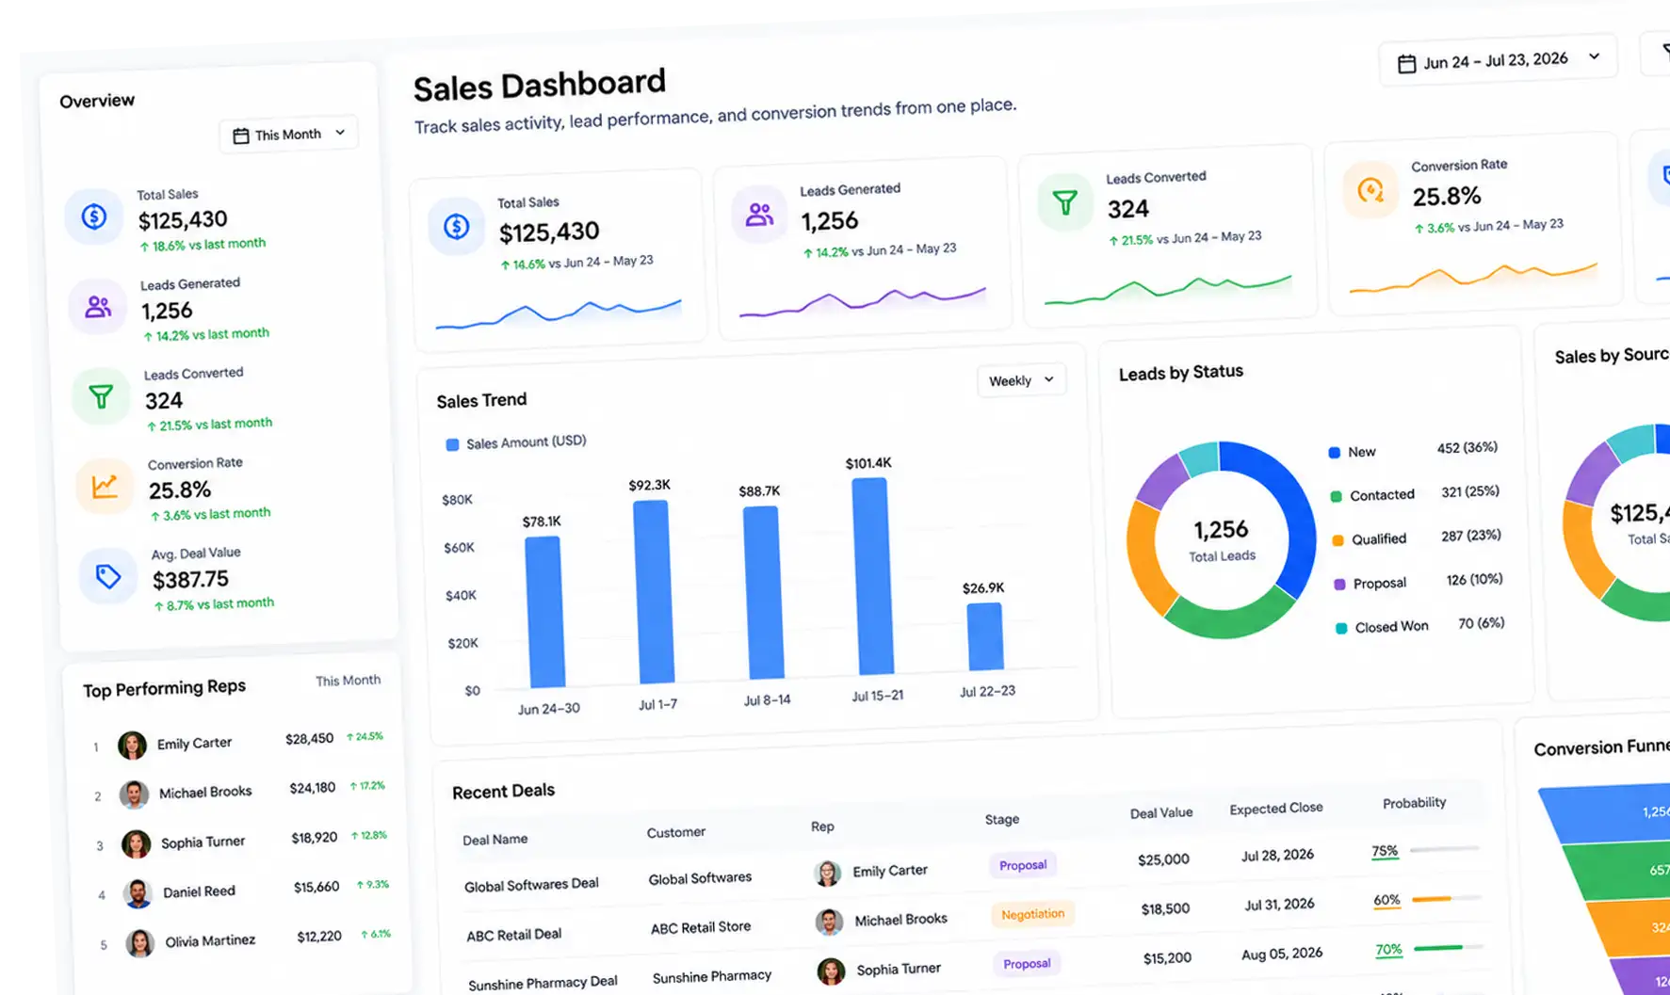This screenshot has height=995, width=1670.
Task: Click the Jul 15–21 bar showing $101.4K
Action: (x=873, y=577)
